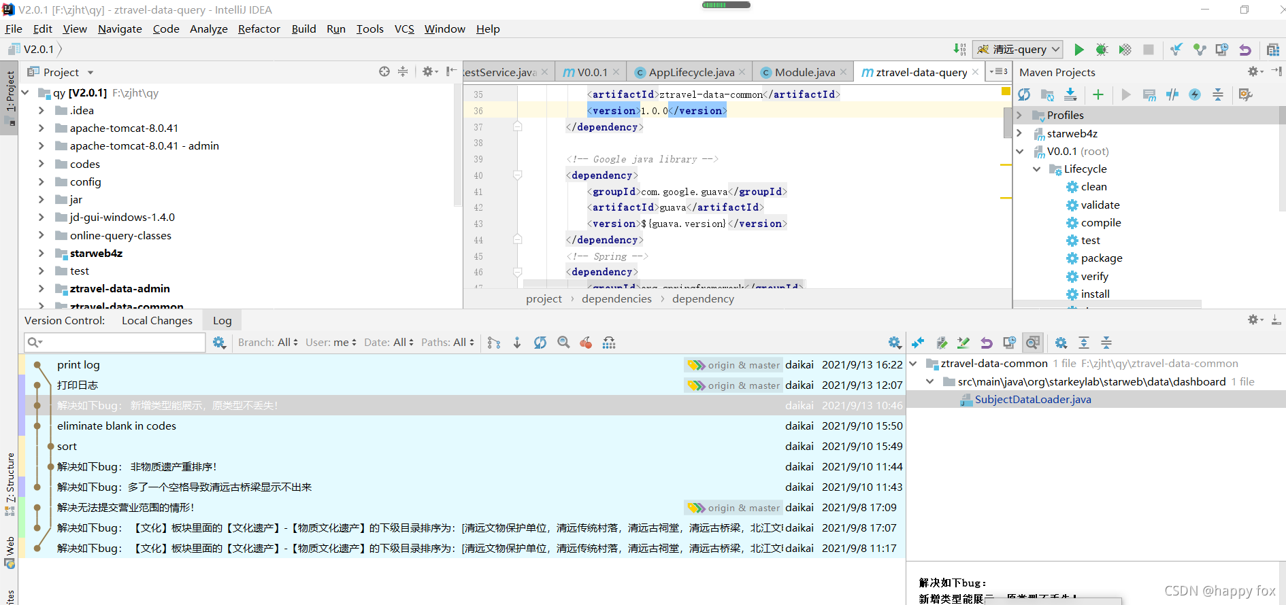Run the 清远-query configuration
Screen dimensions: 1286x605
pyautogui.click(x=1079, y=50)
